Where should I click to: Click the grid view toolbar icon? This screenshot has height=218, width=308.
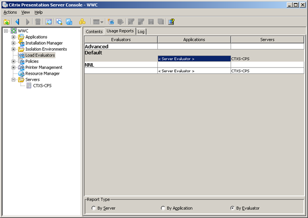click(x=96, y=22)
